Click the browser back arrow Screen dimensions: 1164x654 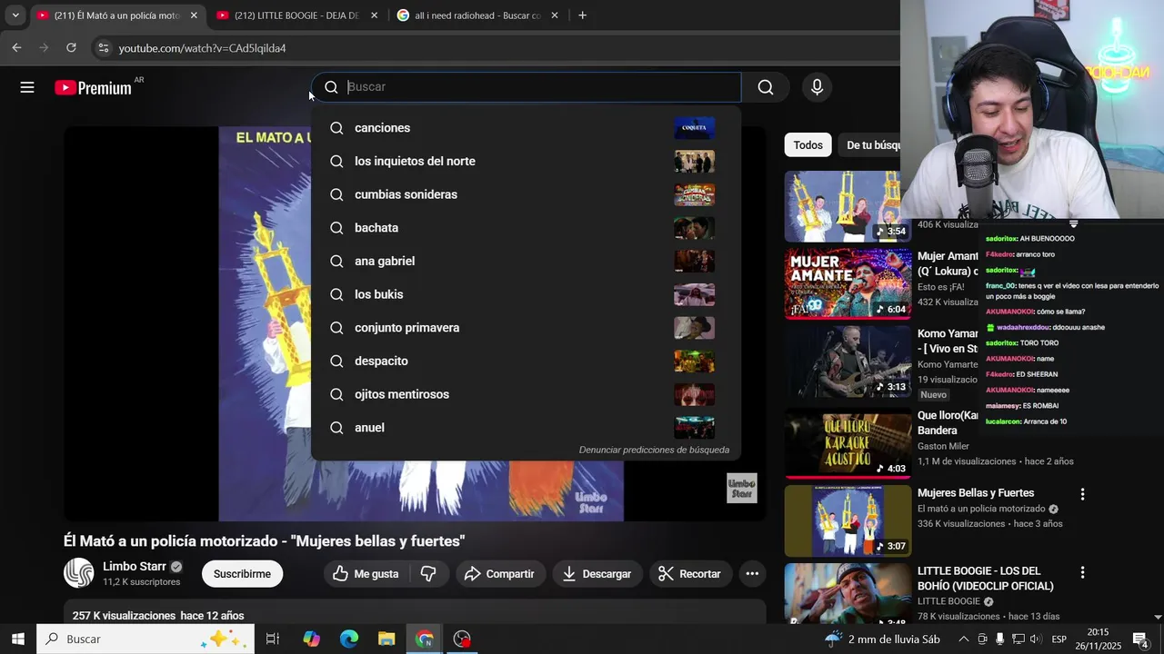pyautogui.click(x=16, y=47)
